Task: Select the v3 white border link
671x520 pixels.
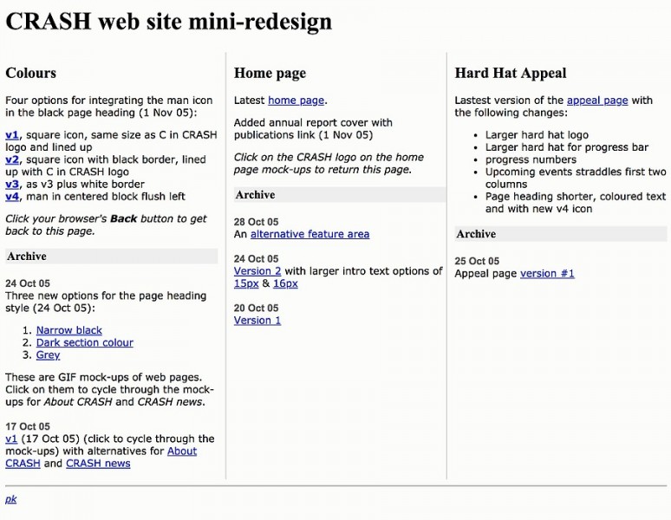Action: coord(12,184)
